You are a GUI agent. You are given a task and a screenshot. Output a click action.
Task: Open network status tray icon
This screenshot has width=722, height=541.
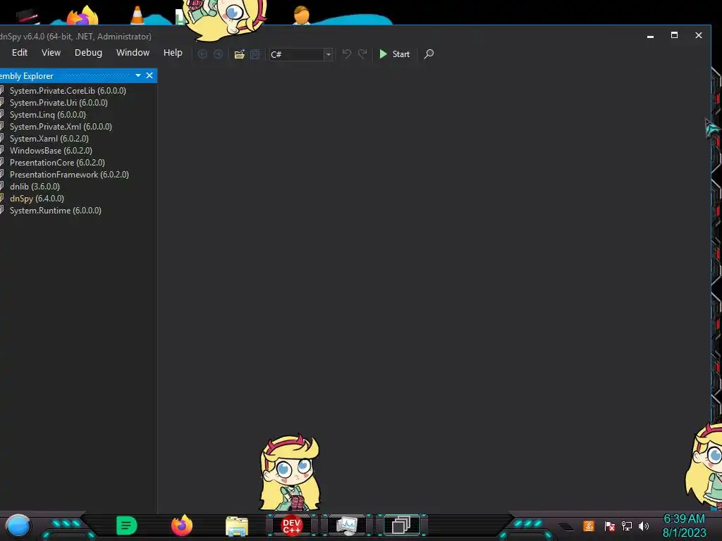(627, 526)
